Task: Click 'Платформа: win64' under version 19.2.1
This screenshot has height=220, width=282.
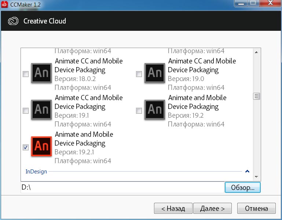Action: point(83,161)
